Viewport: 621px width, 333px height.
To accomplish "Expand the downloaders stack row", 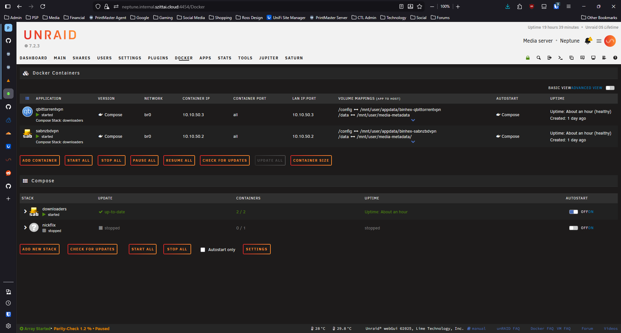I will pos(25,211).
